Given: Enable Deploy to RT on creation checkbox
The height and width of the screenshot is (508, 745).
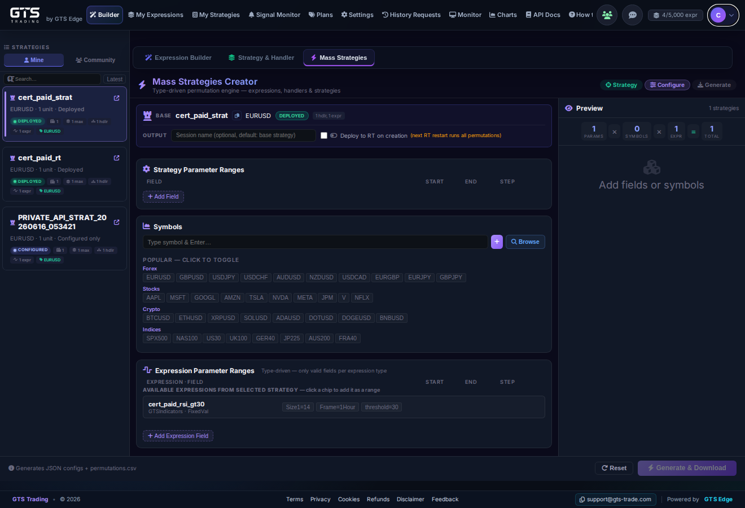Looking at the screenshot, I should 324,135.
